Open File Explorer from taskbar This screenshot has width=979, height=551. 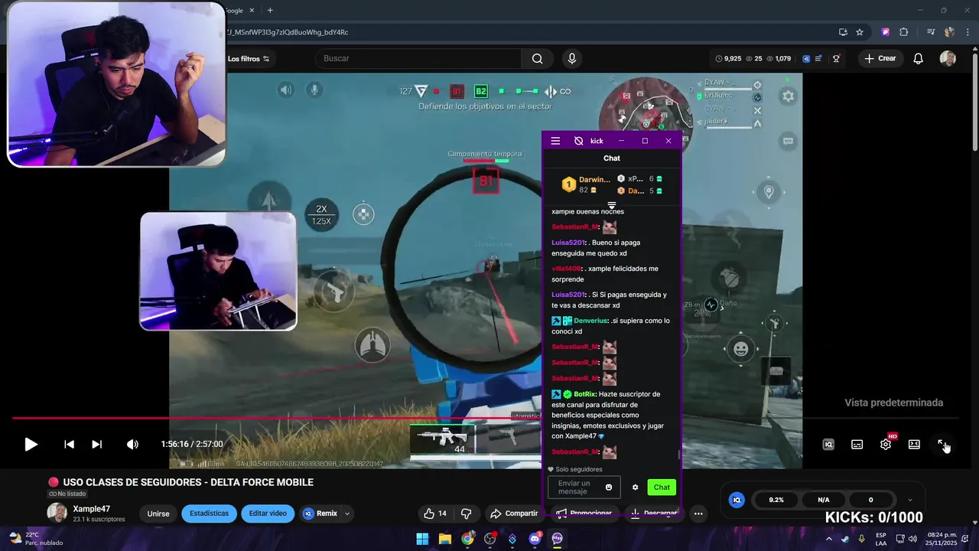point(445,539)
